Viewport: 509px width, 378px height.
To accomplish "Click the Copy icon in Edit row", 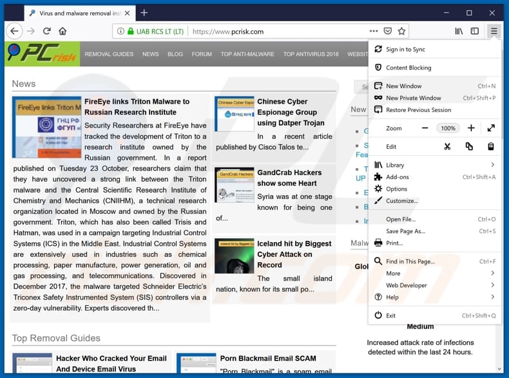I will (x=469, y=147).
